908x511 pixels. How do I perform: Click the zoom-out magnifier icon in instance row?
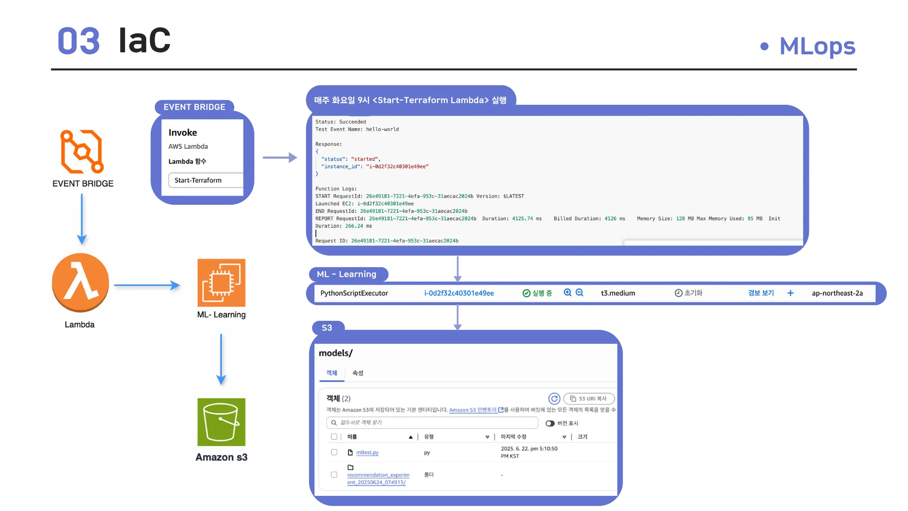pos(579,293)
